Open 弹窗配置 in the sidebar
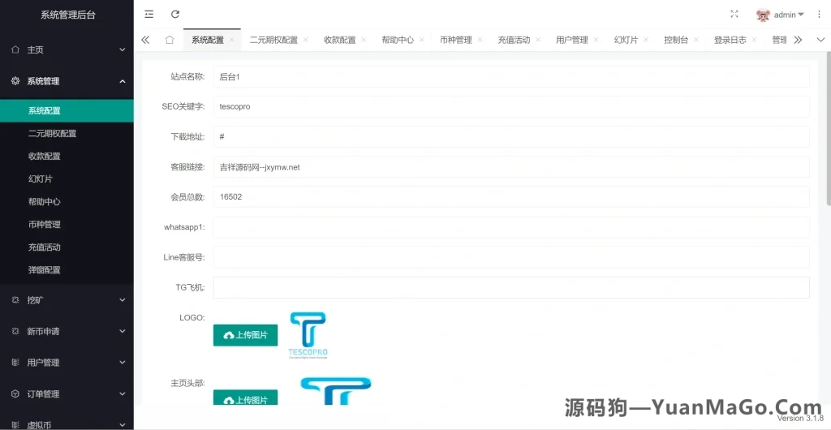The width and height of the screenshot is (831, 430). tap(67, 270)
